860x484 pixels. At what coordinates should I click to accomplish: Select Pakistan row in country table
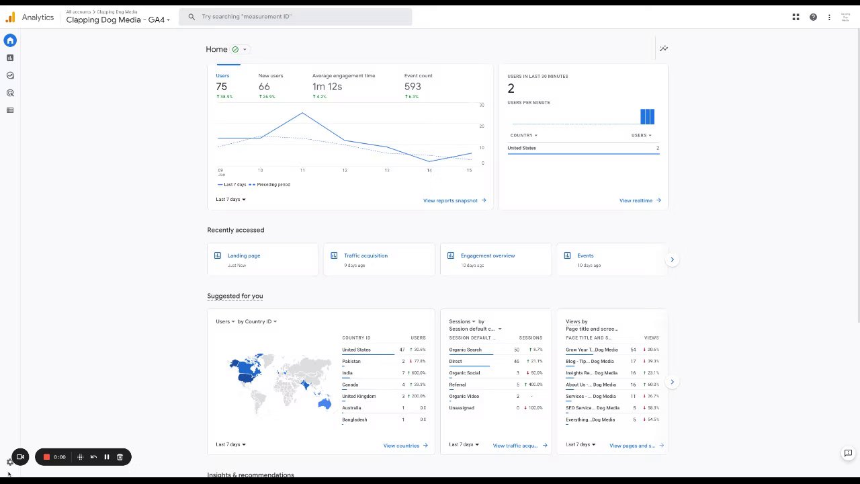384,362
